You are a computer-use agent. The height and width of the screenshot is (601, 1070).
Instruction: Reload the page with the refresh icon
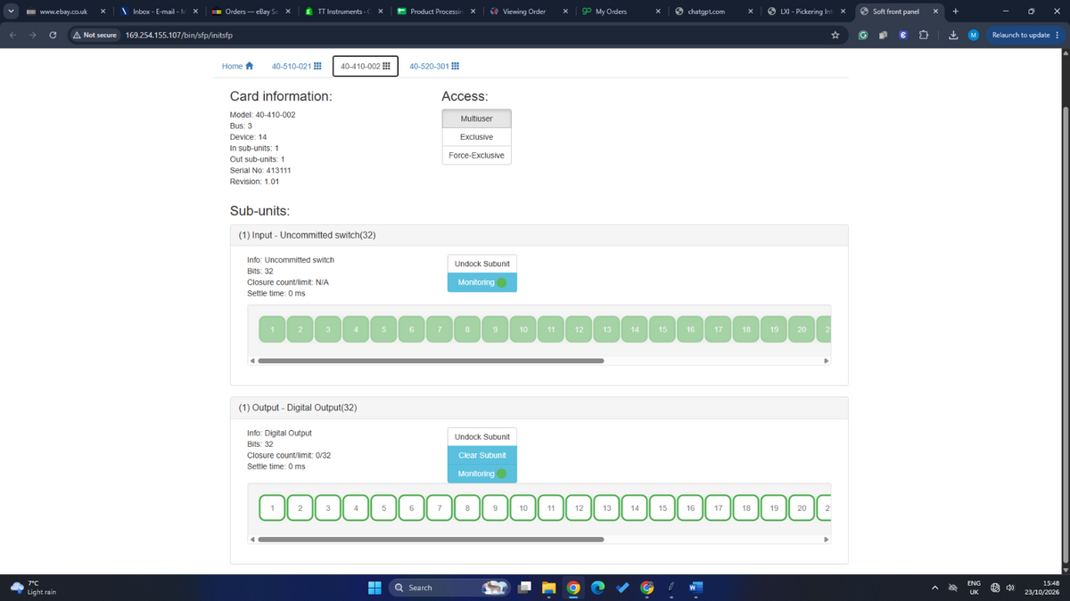(53, 35)
